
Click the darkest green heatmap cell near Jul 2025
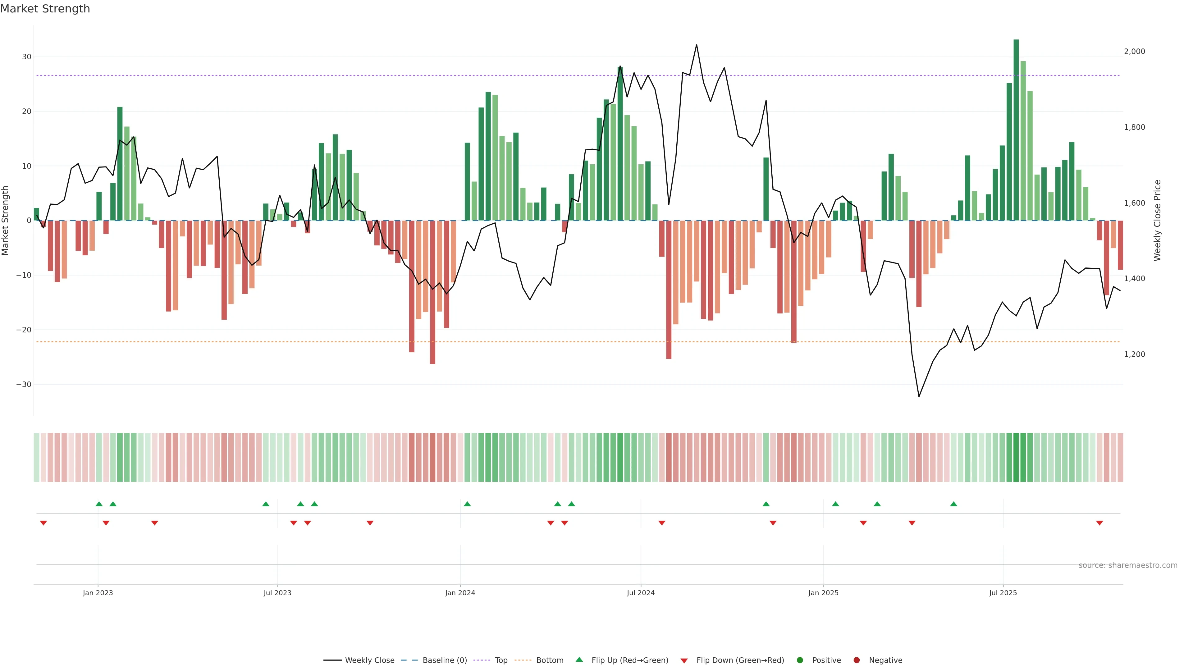click(x=1016, y=457)
